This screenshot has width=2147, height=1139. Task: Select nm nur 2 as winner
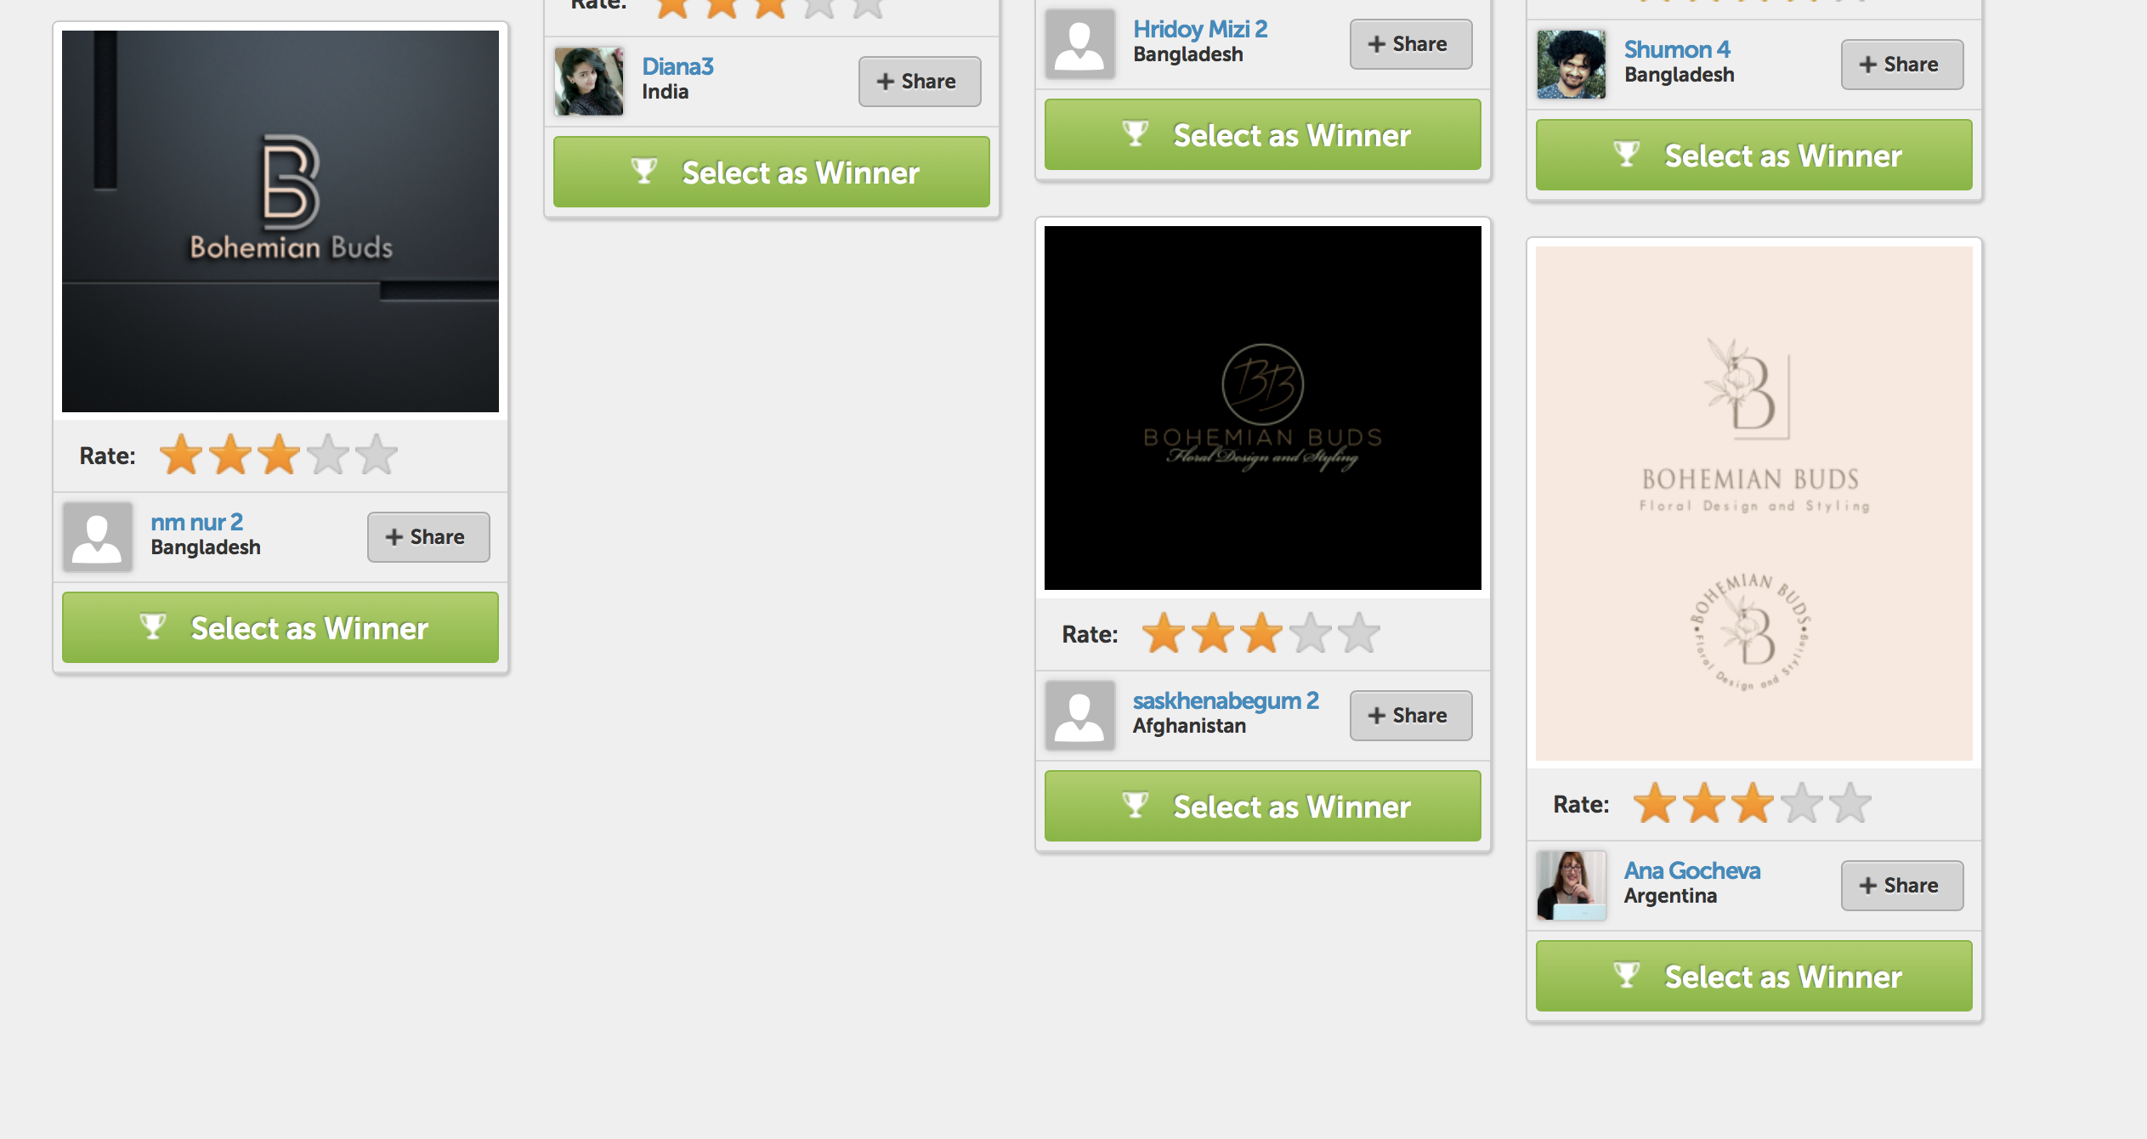click(280, 628)
